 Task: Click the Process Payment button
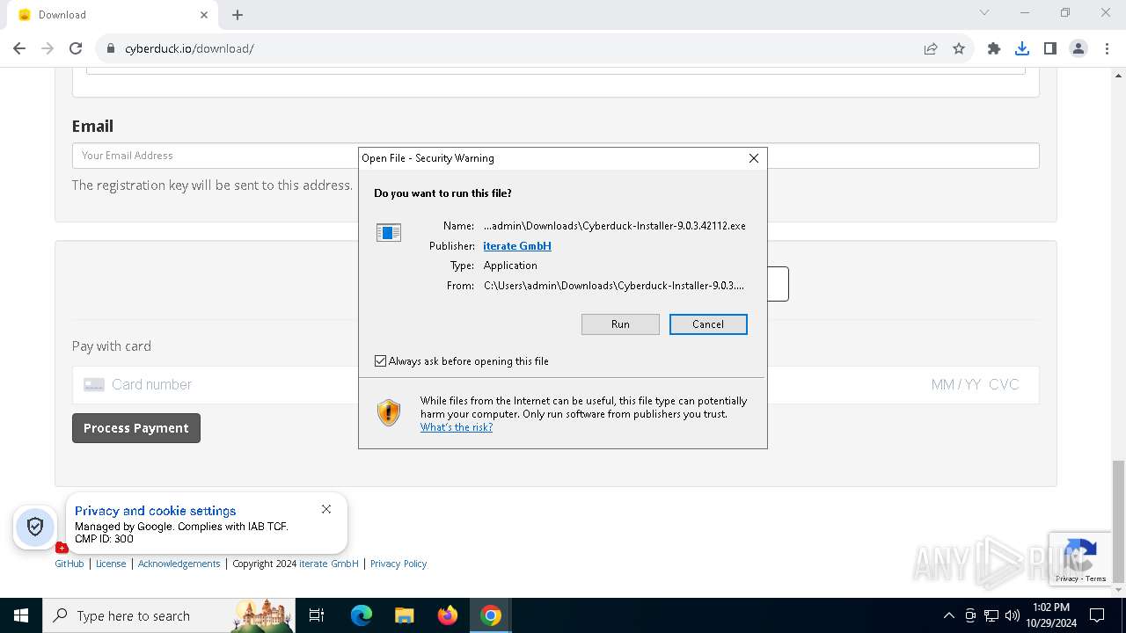[136, 428]
